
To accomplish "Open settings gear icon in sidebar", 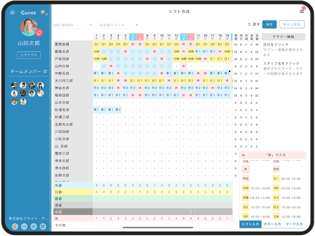I will (x=34, y=226).
